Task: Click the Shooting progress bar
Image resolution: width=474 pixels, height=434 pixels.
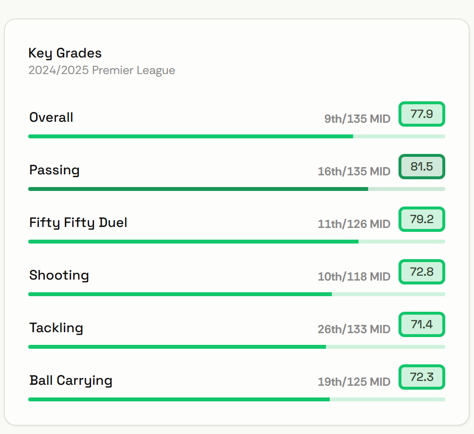Action: 237,294
